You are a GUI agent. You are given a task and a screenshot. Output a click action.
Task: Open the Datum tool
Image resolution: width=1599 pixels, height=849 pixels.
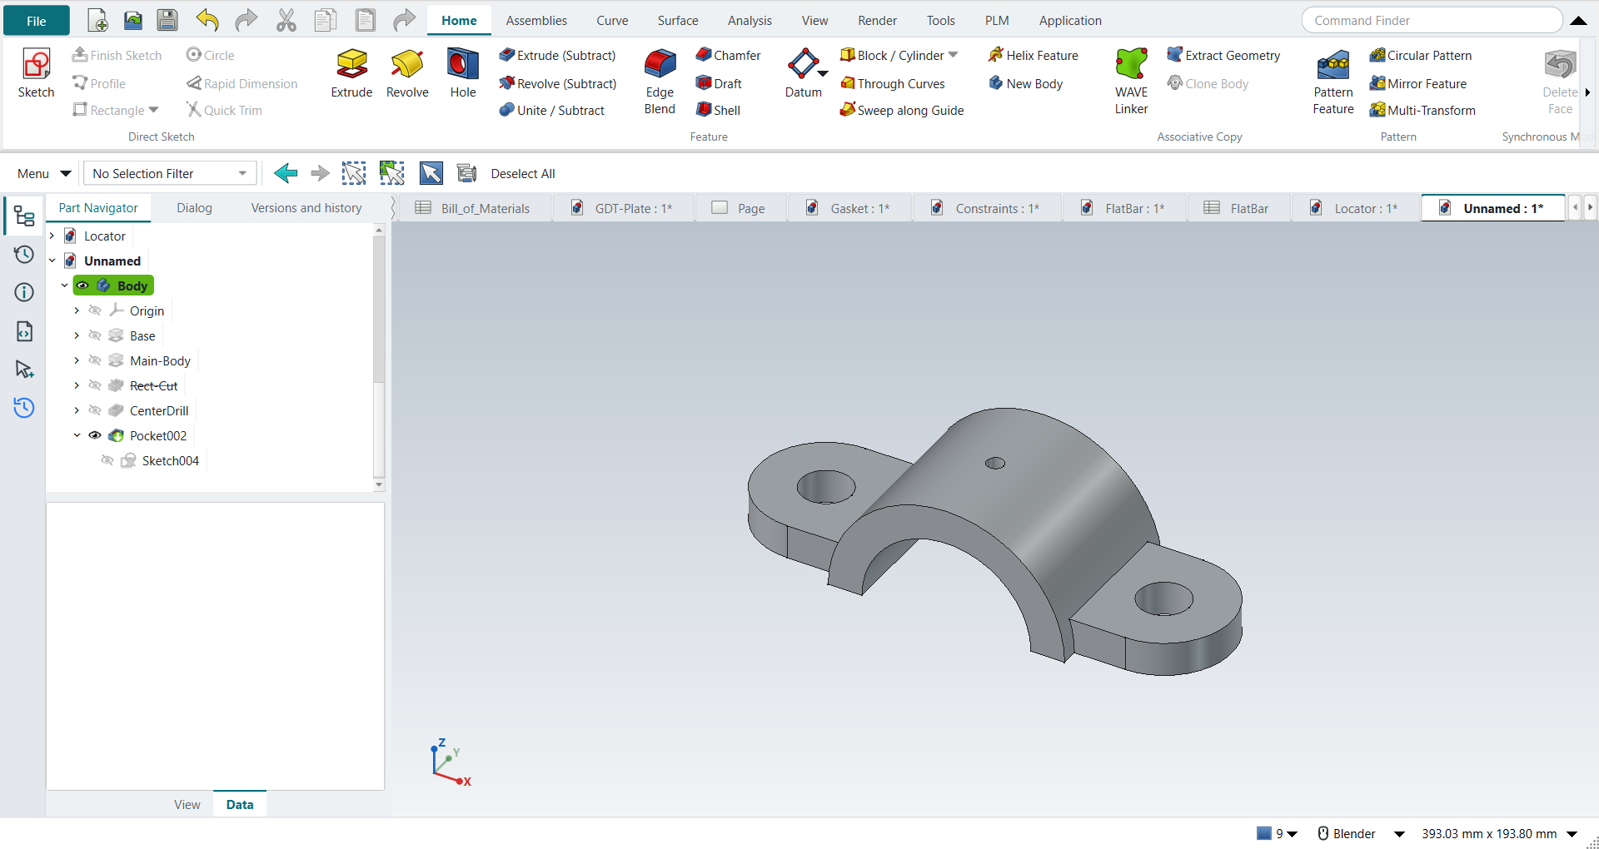[x=803, y=74]
